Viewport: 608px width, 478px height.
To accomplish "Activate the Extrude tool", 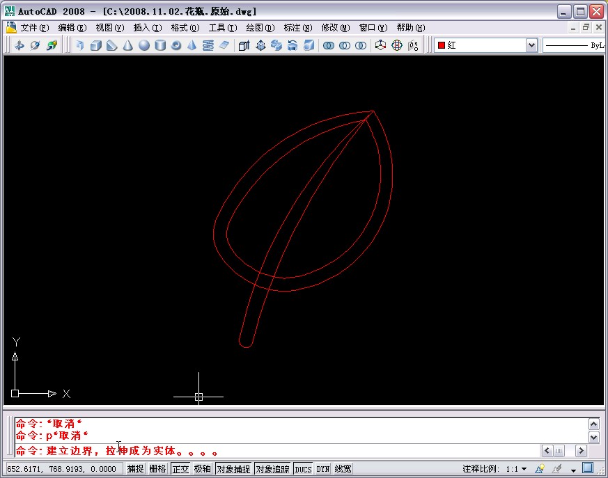I will [x=244, y=45].
